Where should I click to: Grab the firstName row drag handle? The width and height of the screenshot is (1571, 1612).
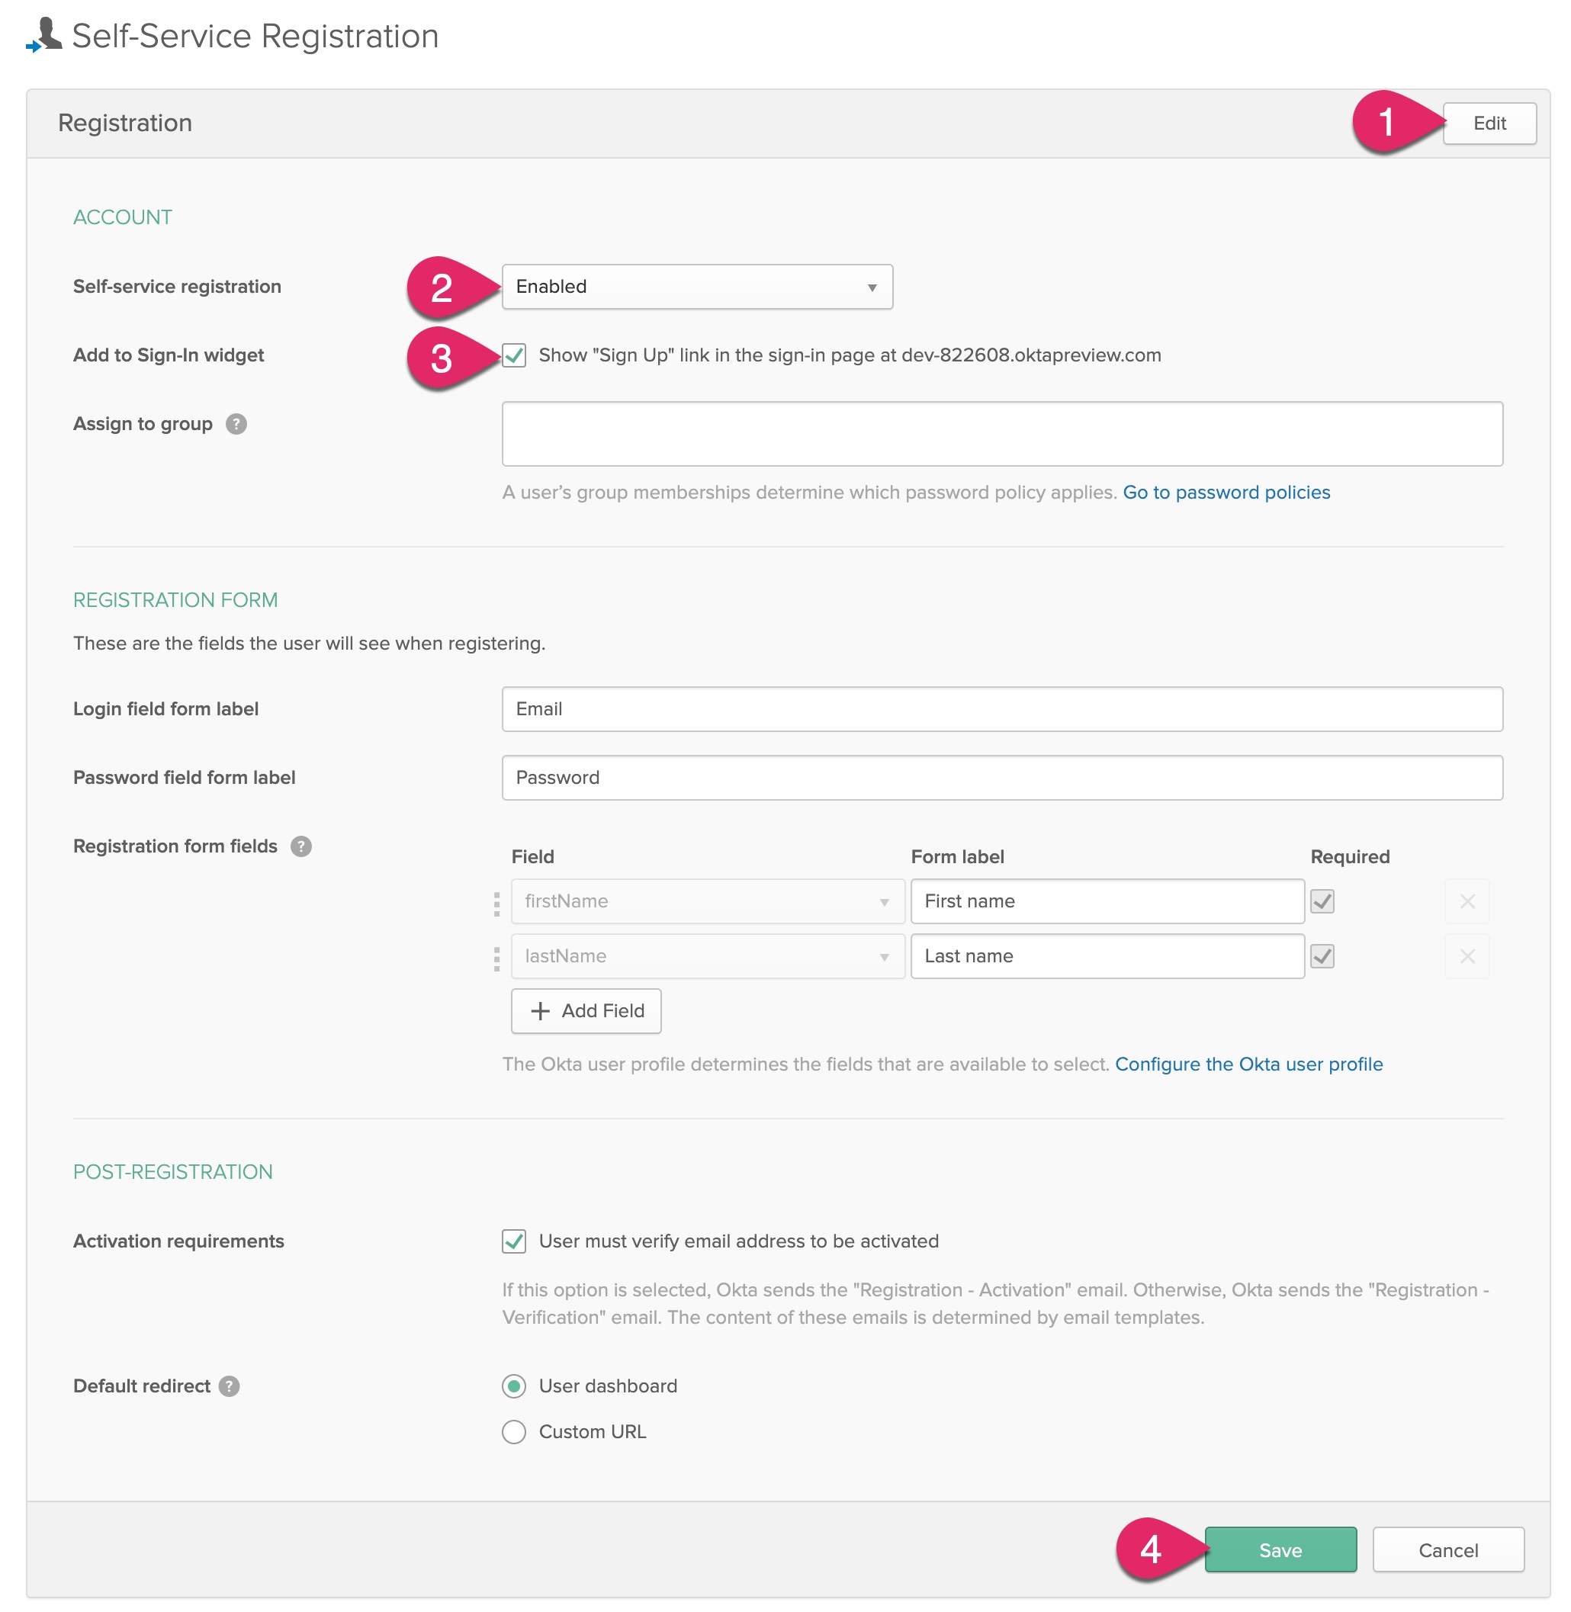click(x=496, y=904)
